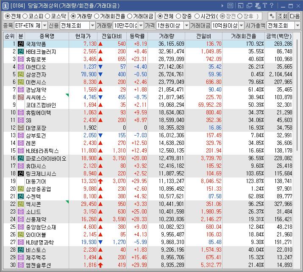This screenshot has width=303, height=272.
Task: Click the 증 badge on 엠젠솔루션 row
Action: coord(21,265)
